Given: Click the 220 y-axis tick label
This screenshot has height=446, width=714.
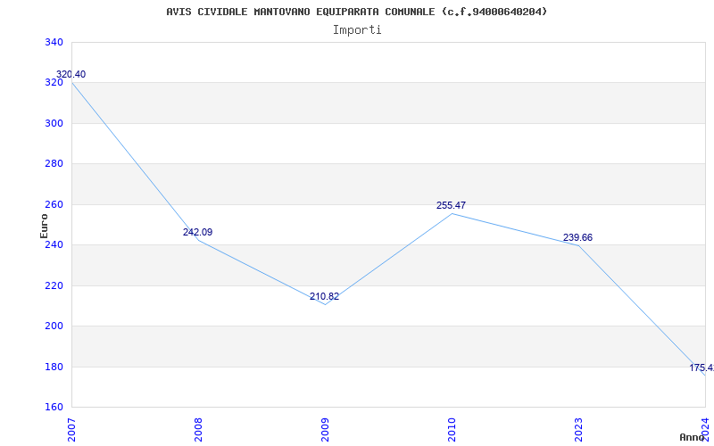Looking at the screenshot, I should 54,285.
